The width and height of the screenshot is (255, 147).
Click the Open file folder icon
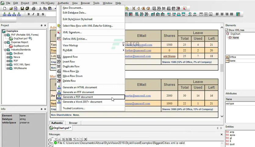point(11,9)
